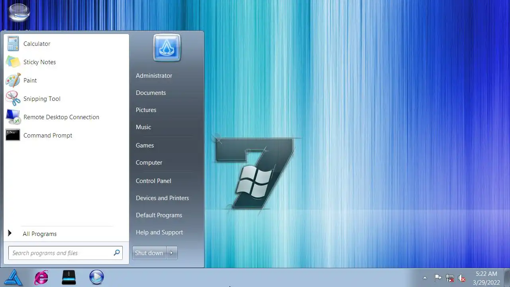The height and width of the screenshot is (287, 510).
Task: Click the taskbar clock and date
Action: 486,278
